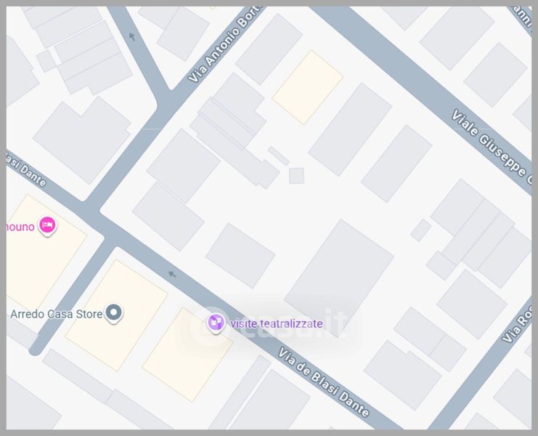Click the Viale Giuseppe street name label
The height and width of the screenshot is (436, 538).
[x=492, y=146]
